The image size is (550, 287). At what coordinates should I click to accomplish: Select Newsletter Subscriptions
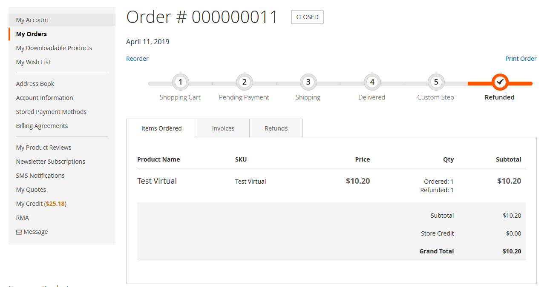50,161
